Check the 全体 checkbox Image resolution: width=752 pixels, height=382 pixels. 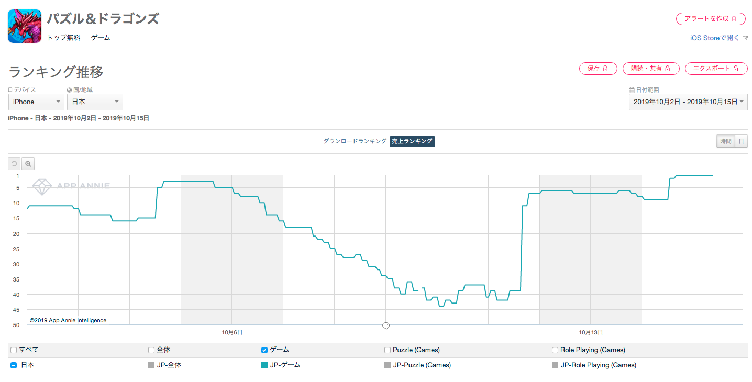click(151, 350)
